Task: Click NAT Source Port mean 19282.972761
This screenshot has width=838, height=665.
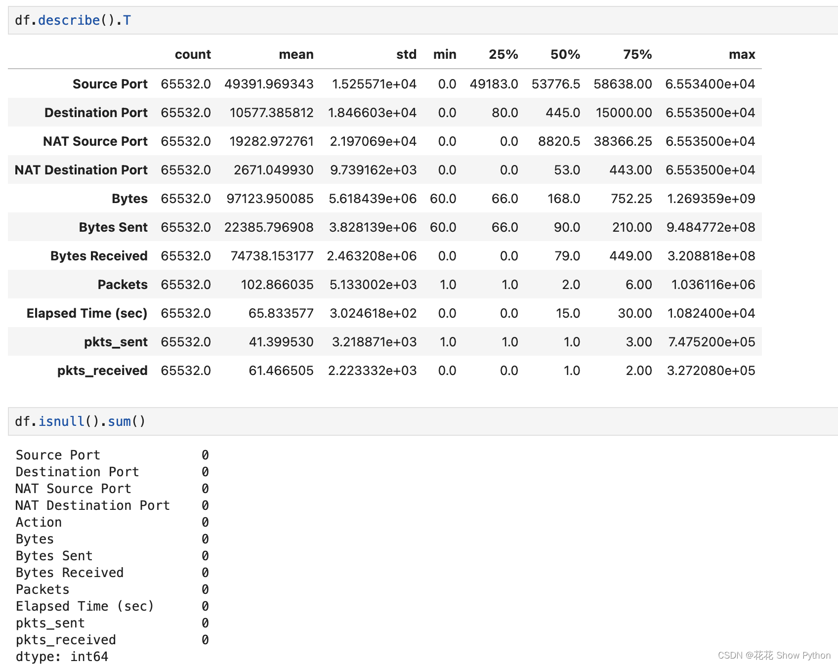Action: 271,141
